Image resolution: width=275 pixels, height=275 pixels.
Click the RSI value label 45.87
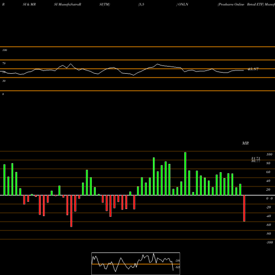coord(253,69)
